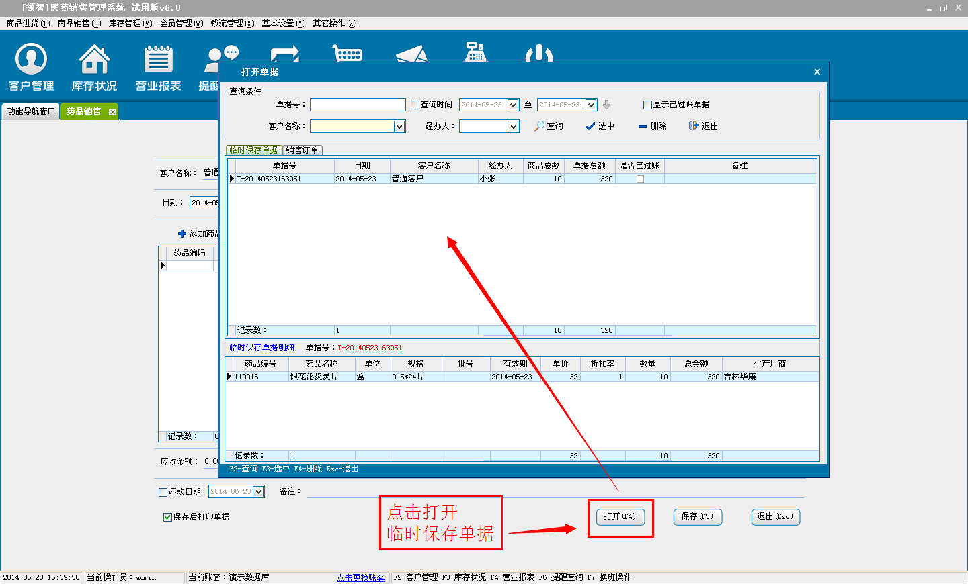Open the 经办人 dropdown list
The width and height of the screenshot is (968, 584).
tap(513, 126)
